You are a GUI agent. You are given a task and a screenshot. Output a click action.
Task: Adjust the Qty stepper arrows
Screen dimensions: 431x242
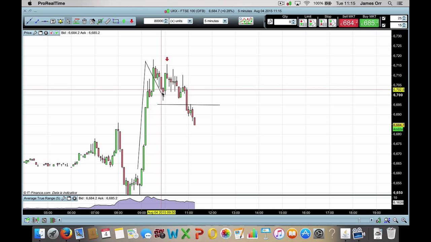pyautogui.click(x=293, y=22)
